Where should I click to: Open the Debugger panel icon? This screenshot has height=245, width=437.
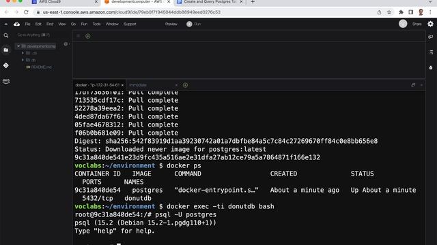pyautogui.click(x=431, y=67)
